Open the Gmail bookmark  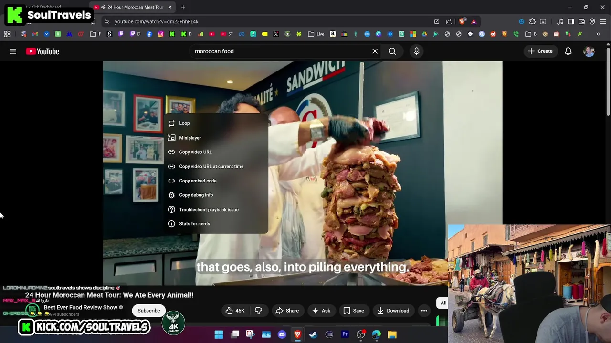click(x=35, y=34)
